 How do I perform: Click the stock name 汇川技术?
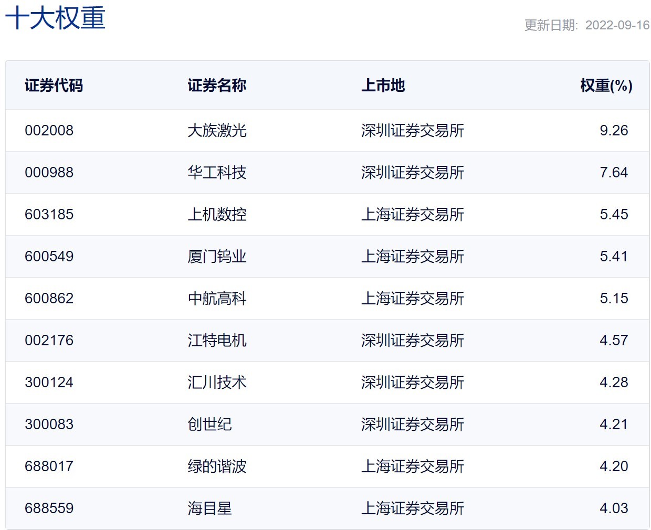[x=217, y=383]
